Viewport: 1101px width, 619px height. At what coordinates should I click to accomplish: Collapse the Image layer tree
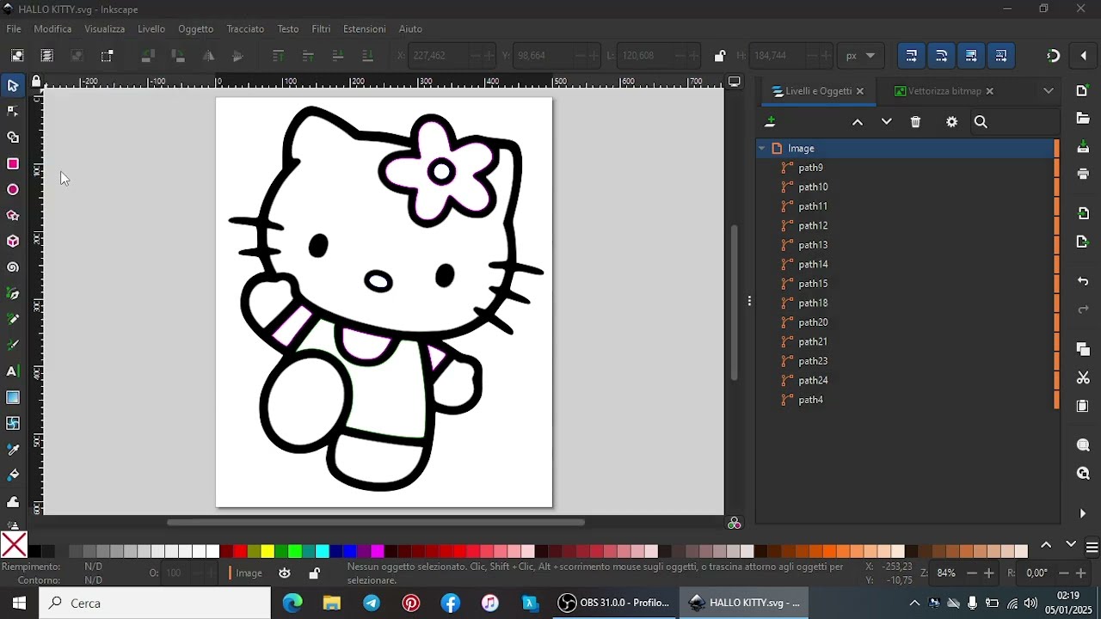pos(762,149)
